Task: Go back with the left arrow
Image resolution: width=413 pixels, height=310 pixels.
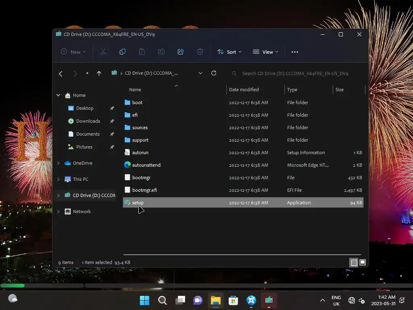Action: click(x=60, y=73)
